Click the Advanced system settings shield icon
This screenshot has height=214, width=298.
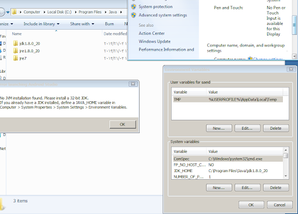click(133, 15)
